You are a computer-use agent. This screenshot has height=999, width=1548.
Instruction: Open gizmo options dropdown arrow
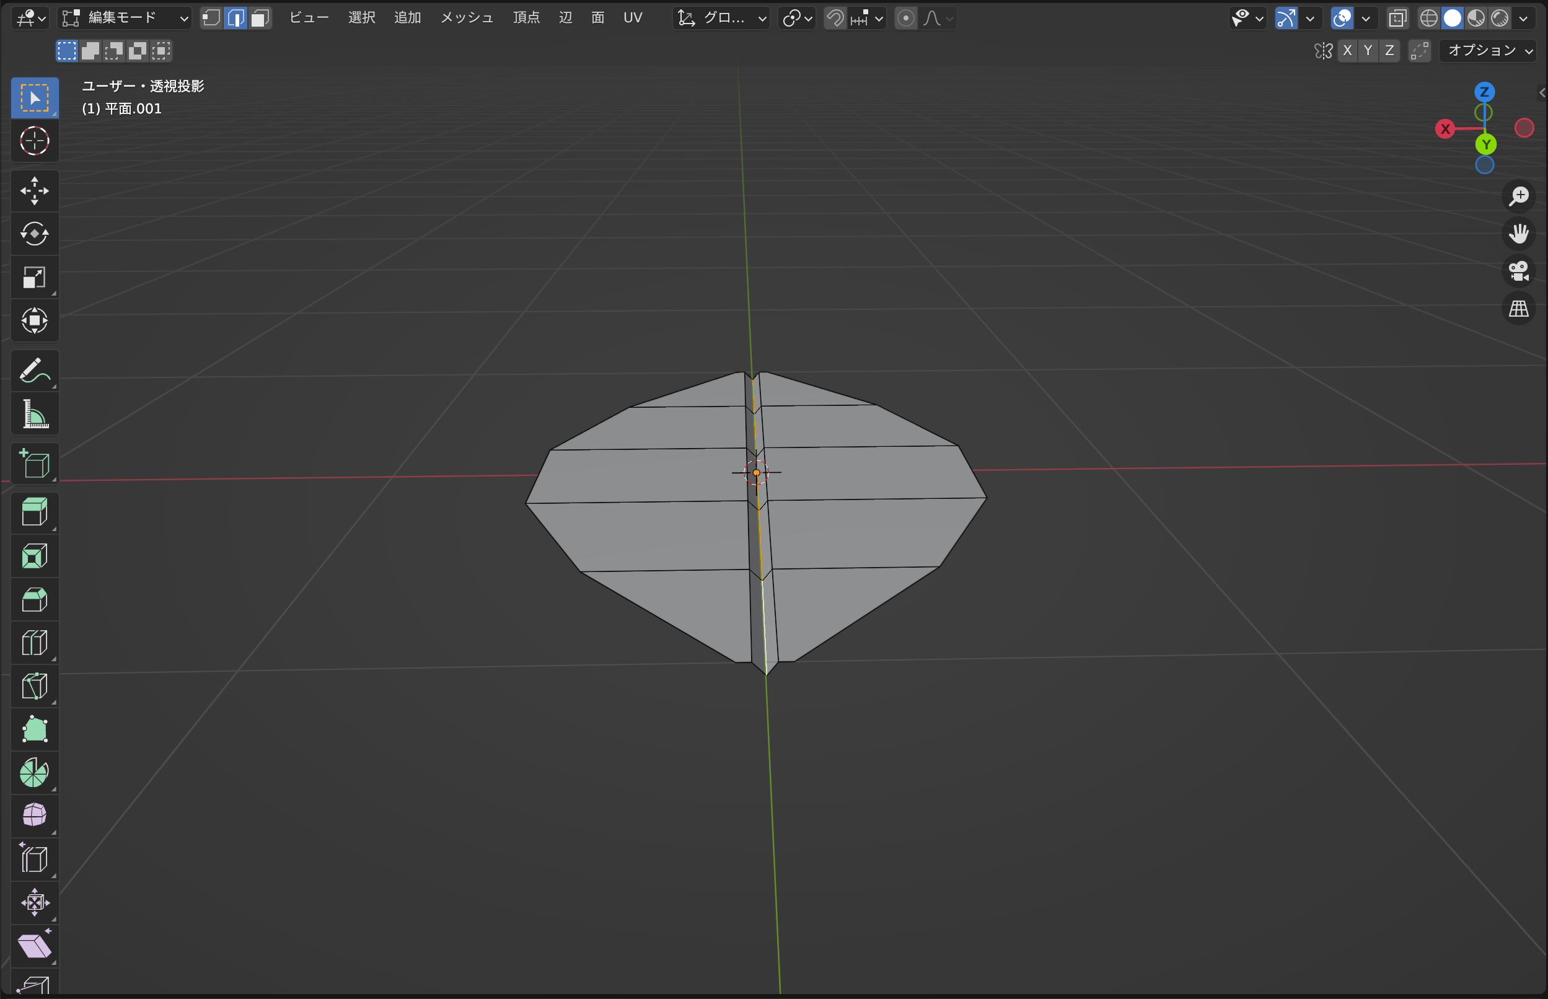[x=1310, y=18]
